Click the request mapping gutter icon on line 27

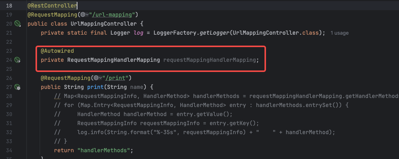pyautogui.click(x=17, y=87)
